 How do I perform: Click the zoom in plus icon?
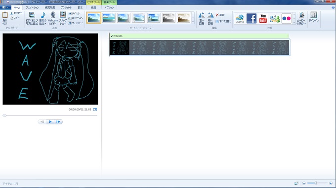point(331,183)
